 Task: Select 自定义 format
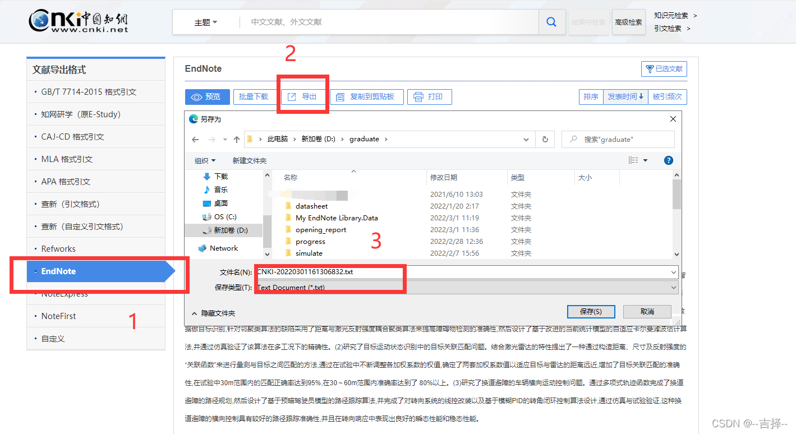pos(96,339)
